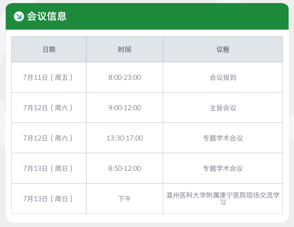Viewport: 294px width, 227px height.
Task: Click the 7月12日 date cell in 13:30-17:00 row
Action: coord(48,138)
